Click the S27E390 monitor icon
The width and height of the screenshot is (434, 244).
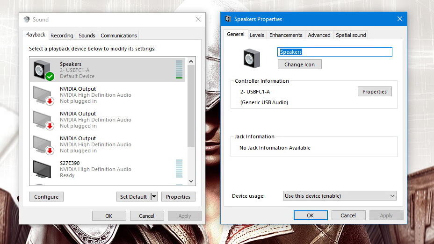[42, 169]
